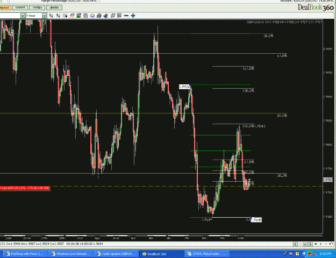This screenshot has width=336, height=258.
Task: Click the small minus icon below chart
Action: pyautogui.click(x=326, y=244)
